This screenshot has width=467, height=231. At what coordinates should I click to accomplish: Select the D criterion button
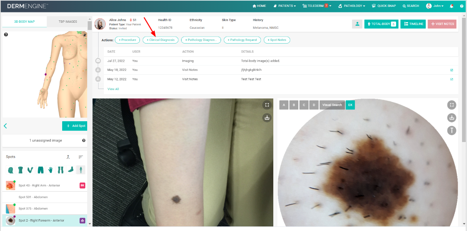click(x=314, y=105)
